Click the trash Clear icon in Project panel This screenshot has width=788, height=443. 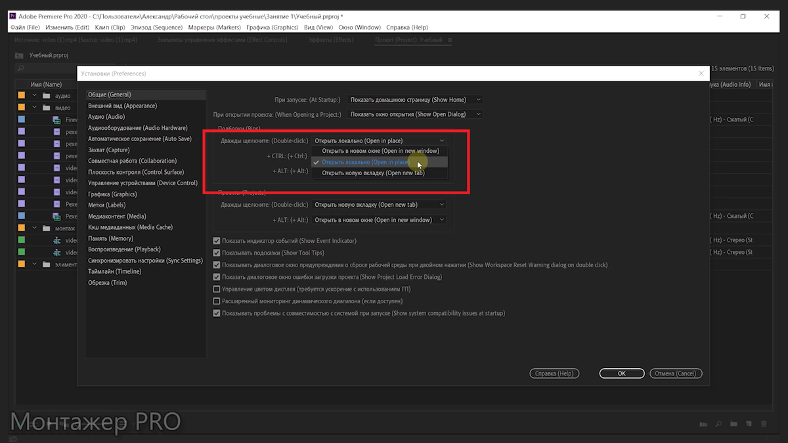[x=764, y=424]
